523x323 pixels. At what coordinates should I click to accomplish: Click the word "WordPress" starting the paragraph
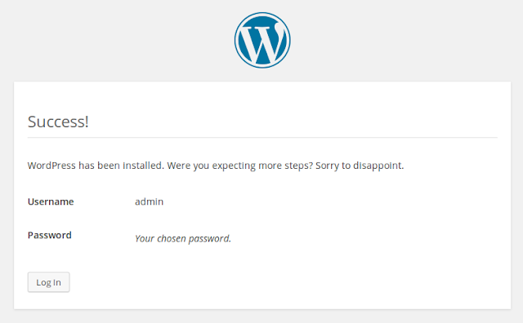click(x=51, y=166)
